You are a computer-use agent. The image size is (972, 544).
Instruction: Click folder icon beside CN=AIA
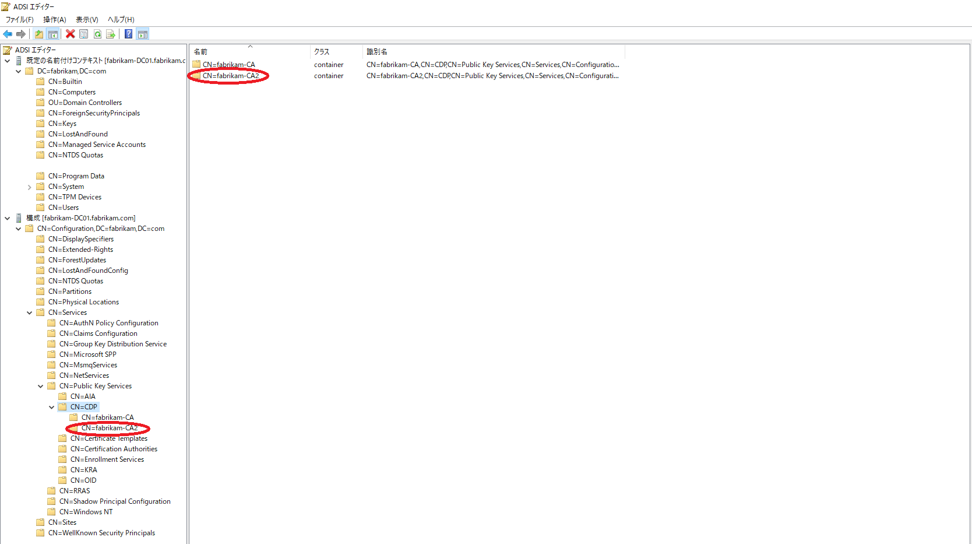[62, 396]
